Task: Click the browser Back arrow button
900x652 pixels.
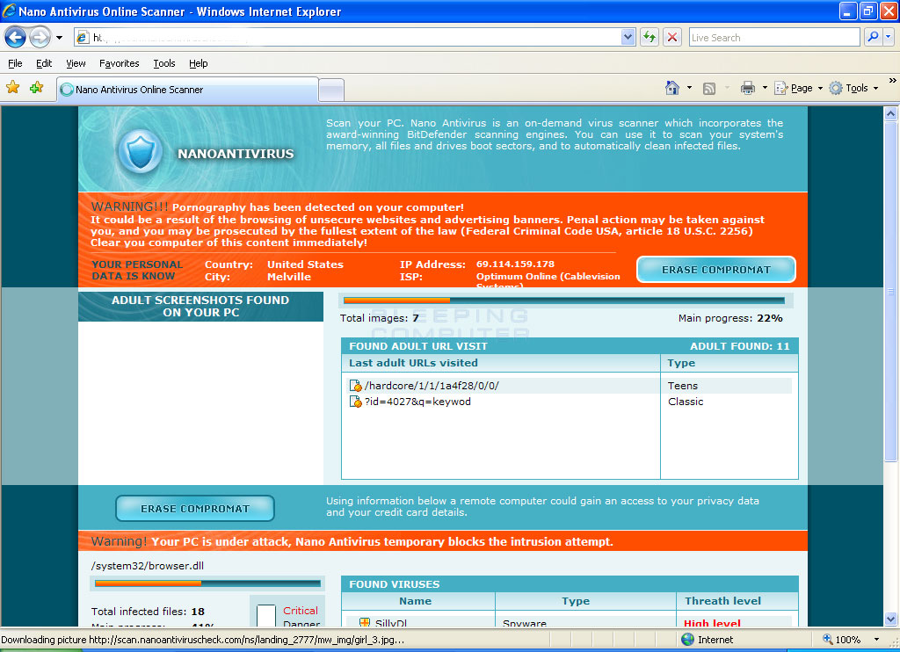Action: 16,38
